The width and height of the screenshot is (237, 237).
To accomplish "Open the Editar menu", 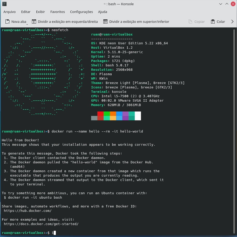I will click(x=26, y=12).
